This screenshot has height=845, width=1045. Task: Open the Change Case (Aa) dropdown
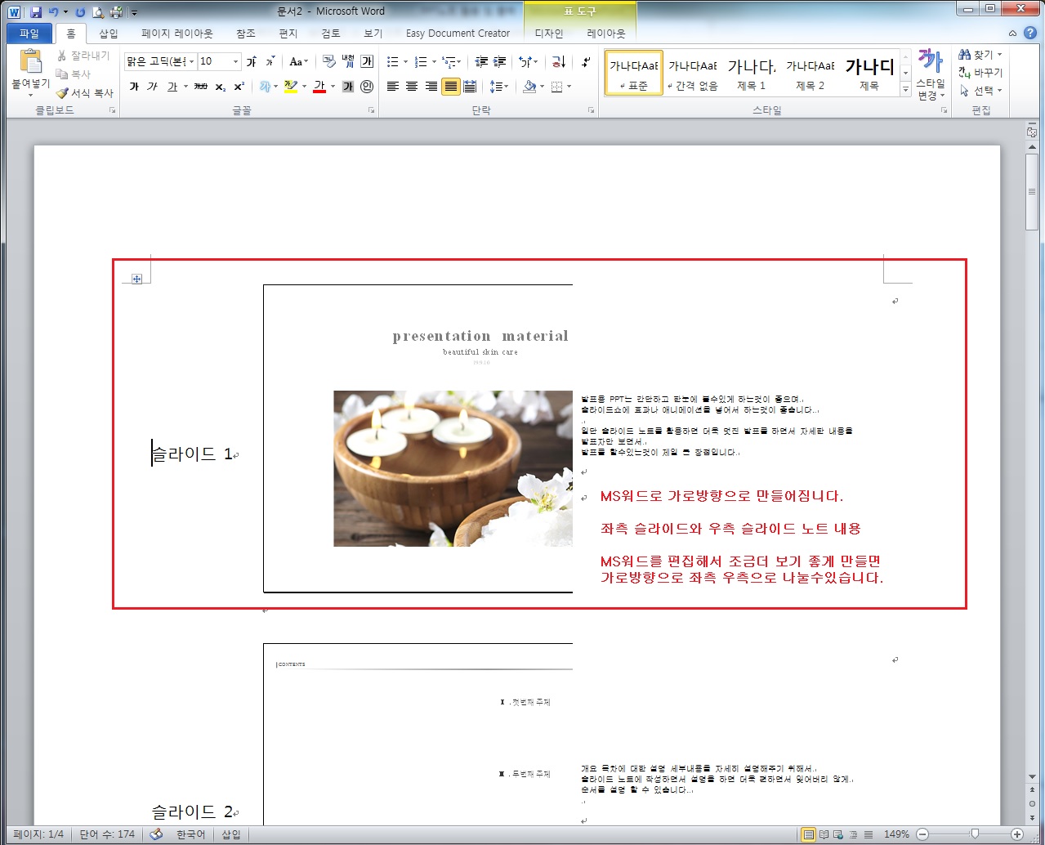(x=299, y=62)
